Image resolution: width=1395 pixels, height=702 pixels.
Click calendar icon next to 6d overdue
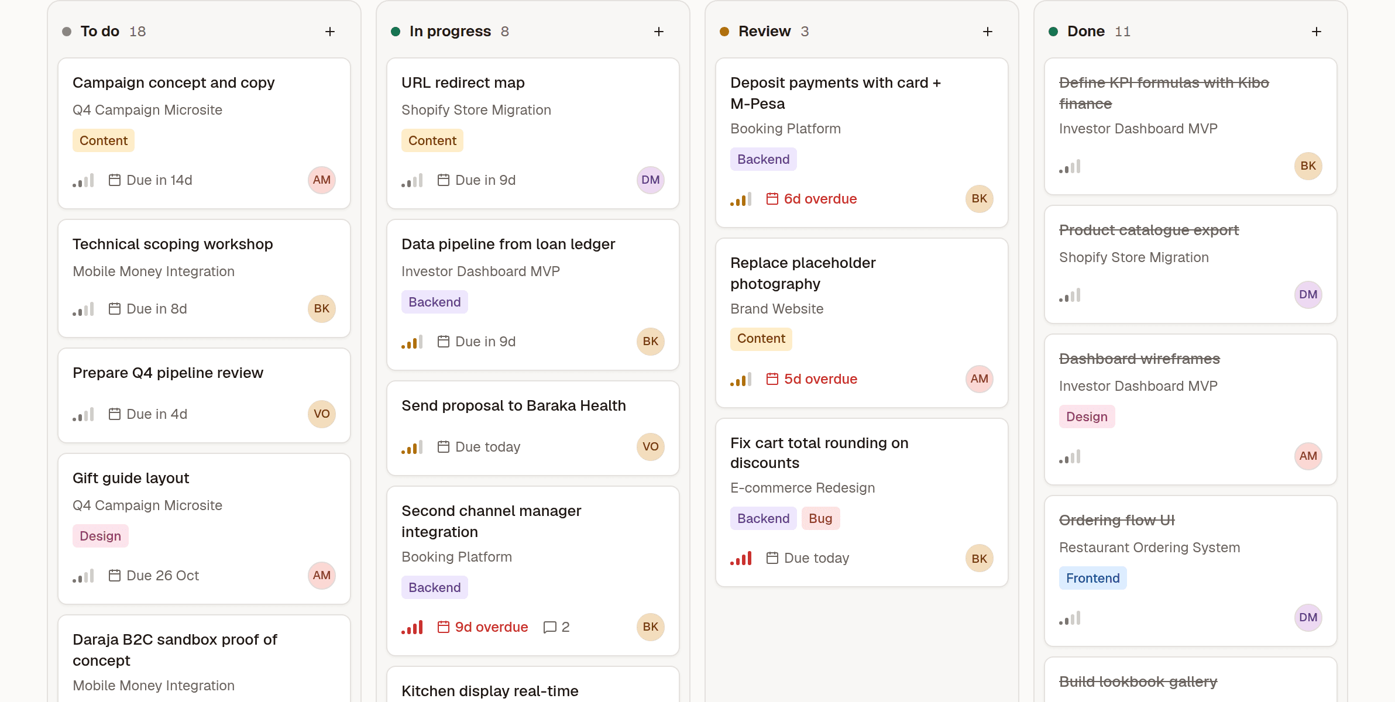pos(772,199)
